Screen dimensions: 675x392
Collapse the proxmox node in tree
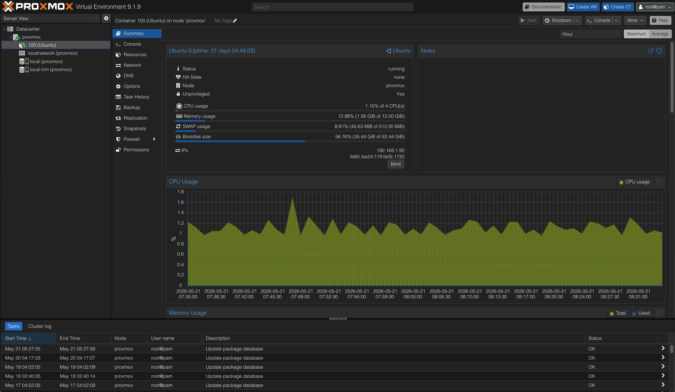11,37
